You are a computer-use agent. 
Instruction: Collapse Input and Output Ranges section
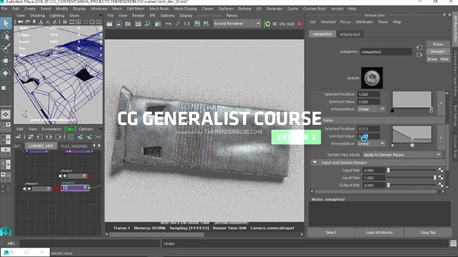click(315, 162)
